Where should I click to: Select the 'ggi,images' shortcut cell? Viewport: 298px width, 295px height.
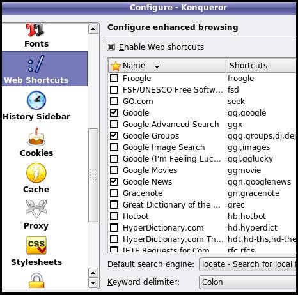[249, 147]
